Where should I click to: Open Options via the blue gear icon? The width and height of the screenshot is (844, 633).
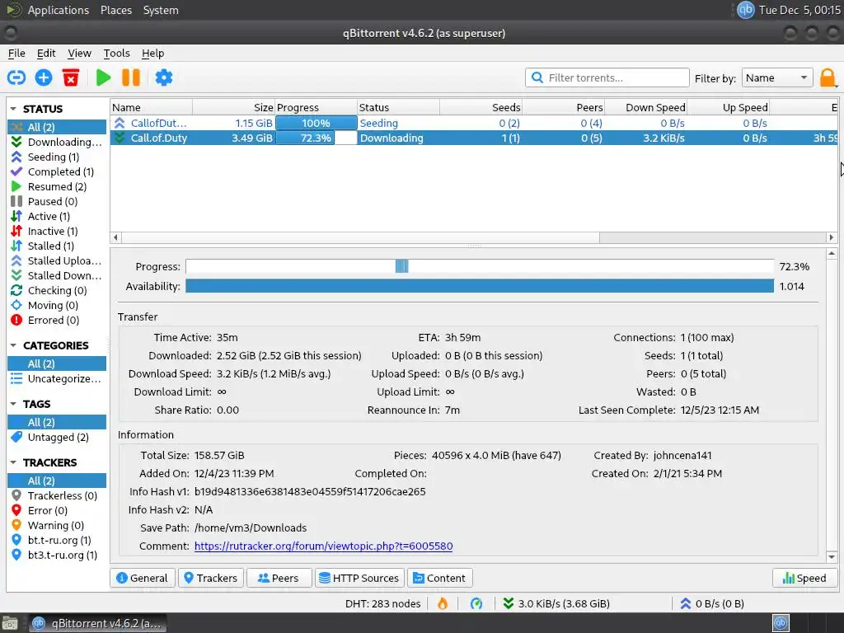pyautogui.click(x=164, y=77)
